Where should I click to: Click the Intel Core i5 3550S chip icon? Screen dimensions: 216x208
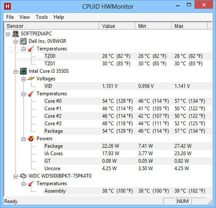point(23,71)
